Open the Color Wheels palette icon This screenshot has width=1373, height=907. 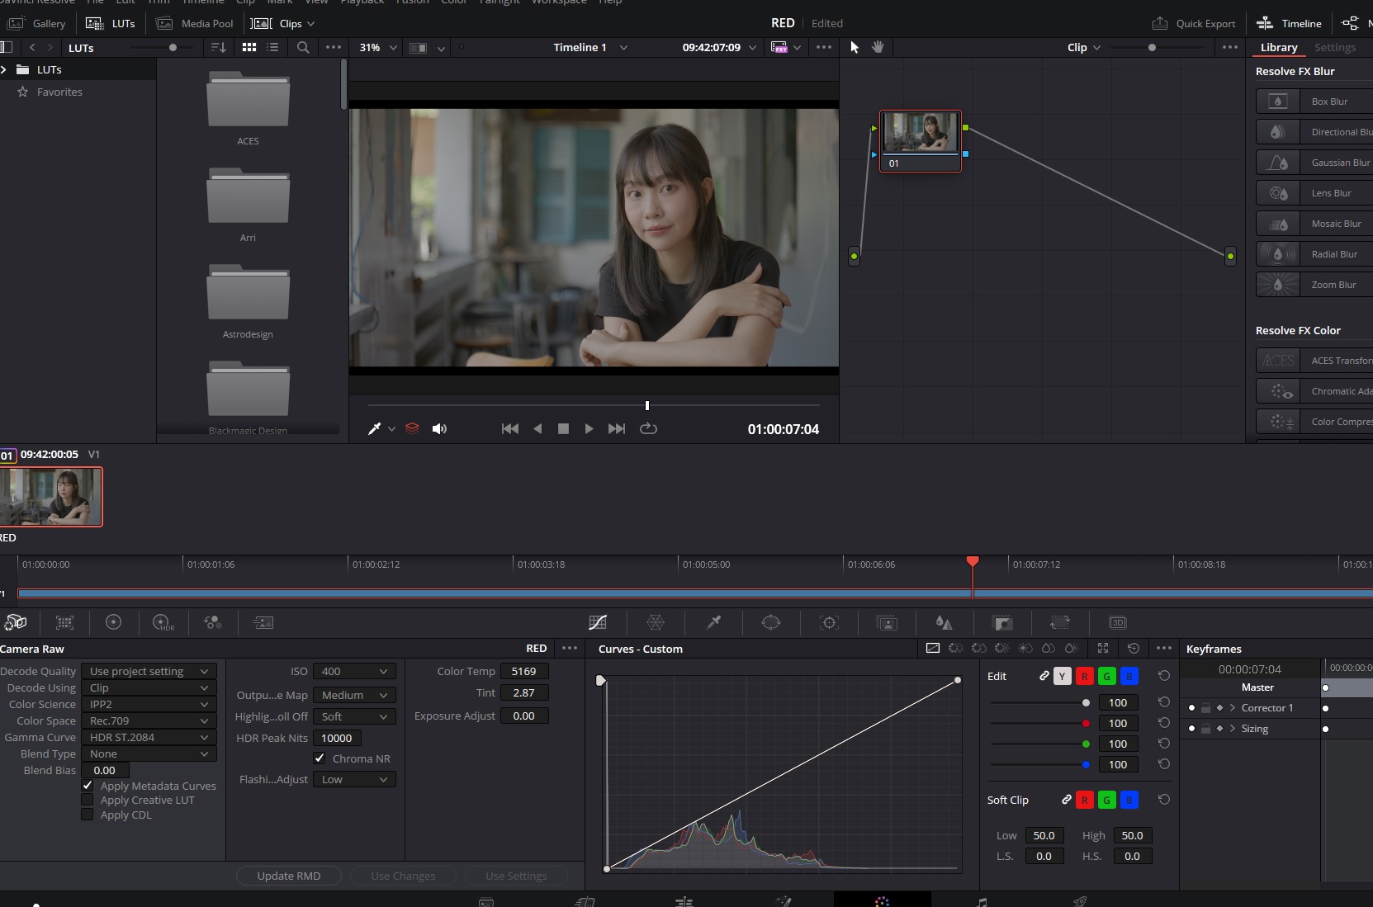[x=113, y=622]
